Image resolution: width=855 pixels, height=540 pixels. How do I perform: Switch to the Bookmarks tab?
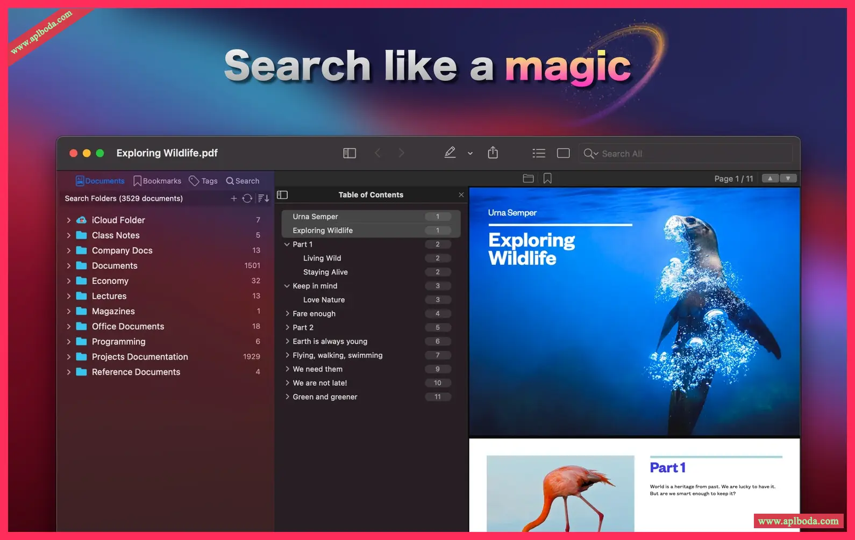tap(157, 181)
